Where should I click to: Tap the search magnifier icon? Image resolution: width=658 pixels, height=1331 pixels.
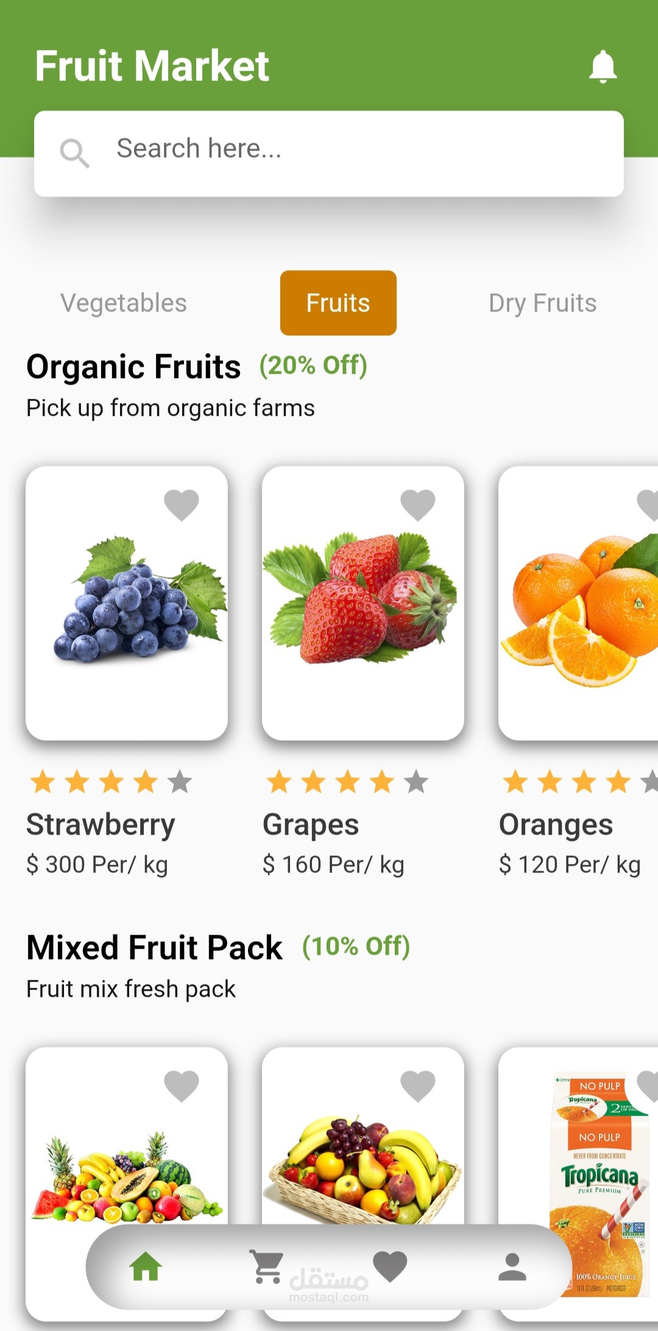[74, 152]
